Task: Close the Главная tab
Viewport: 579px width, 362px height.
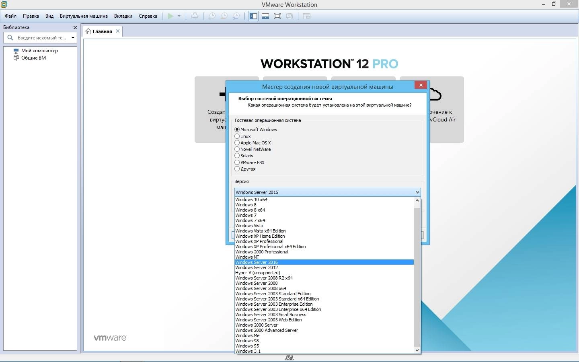Action: click(118, 31)
